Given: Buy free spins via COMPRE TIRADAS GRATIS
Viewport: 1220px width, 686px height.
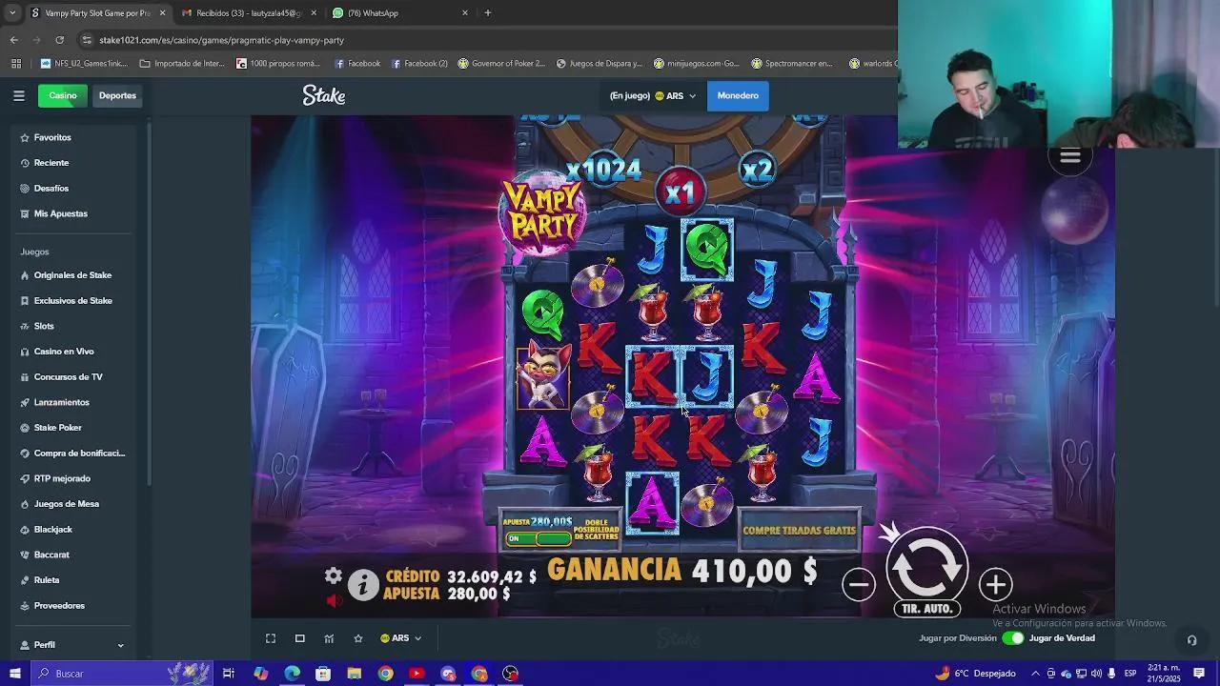Looking at the screenshot, I should (x=799, y=531).
